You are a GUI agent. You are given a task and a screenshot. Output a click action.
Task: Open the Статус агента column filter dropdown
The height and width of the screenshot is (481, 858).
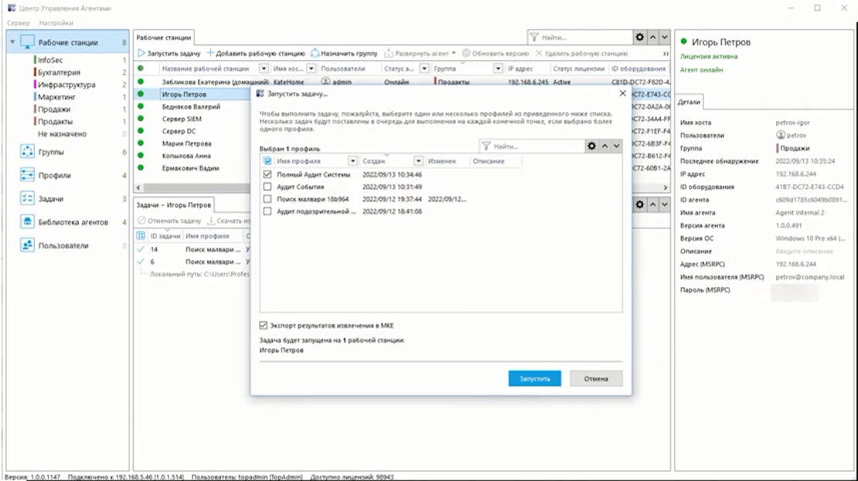click(424, 68)
